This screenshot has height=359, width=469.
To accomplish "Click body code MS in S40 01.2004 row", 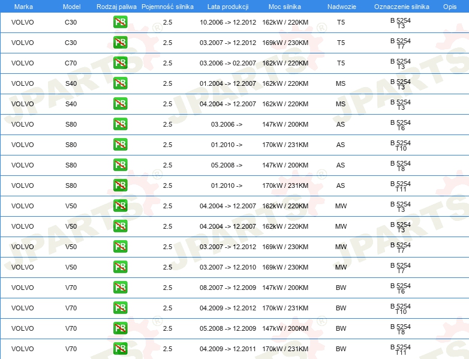I will tap(341, 83).
